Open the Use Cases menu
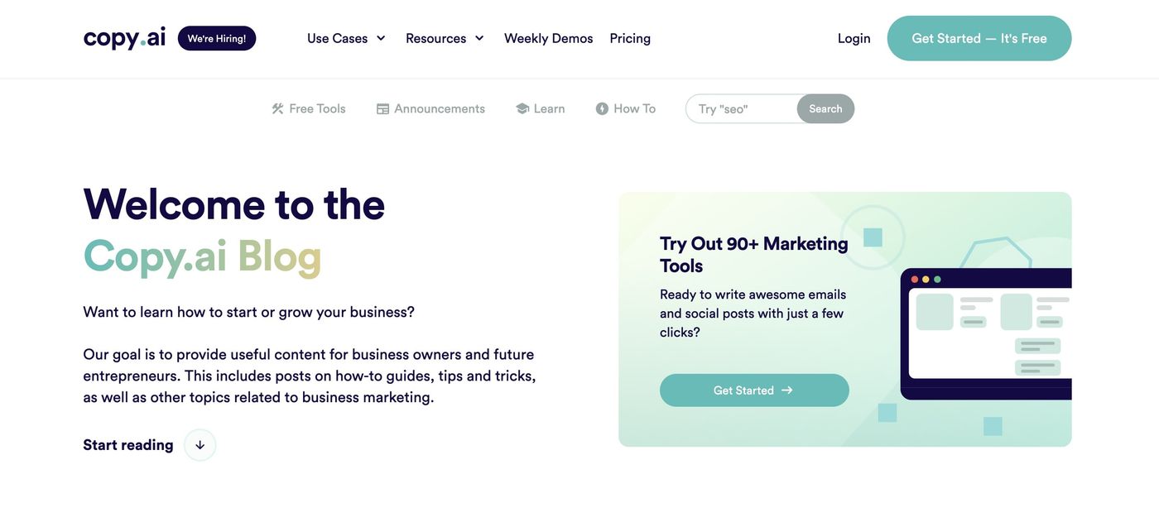Viewport: 1159px width, 522px height. 346,38
